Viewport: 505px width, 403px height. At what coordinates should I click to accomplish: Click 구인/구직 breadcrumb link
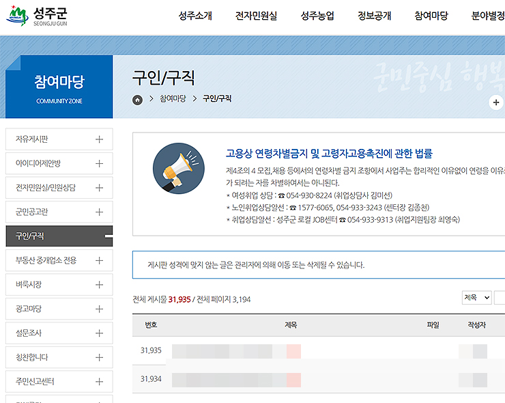pos(217,98)
